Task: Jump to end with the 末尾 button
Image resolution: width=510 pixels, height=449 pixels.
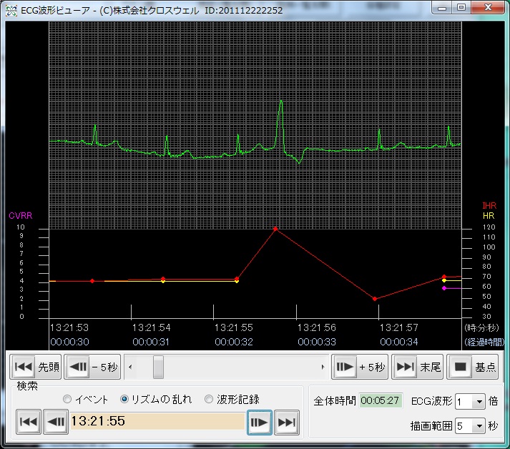Action: (x=418, y=367)
